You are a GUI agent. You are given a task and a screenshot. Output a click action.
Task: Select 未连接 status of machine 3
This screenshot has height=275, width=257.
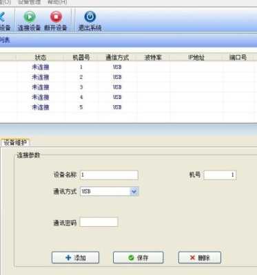41,87
